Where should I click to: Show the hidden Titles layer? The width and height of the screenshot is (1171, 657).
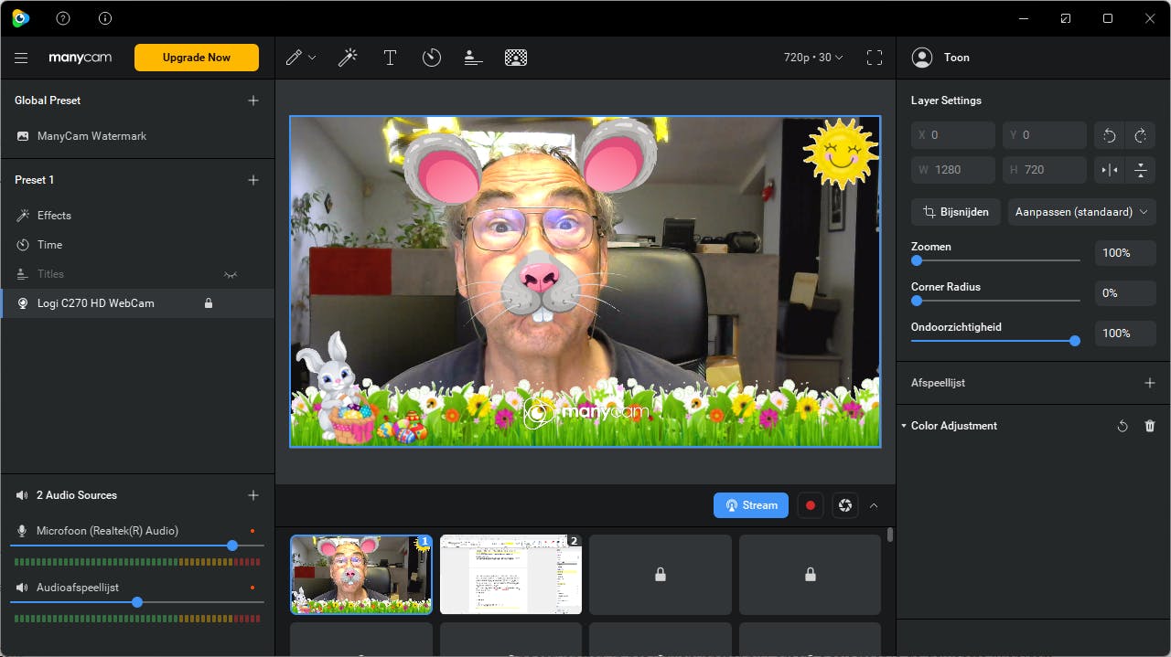point(231,274)
